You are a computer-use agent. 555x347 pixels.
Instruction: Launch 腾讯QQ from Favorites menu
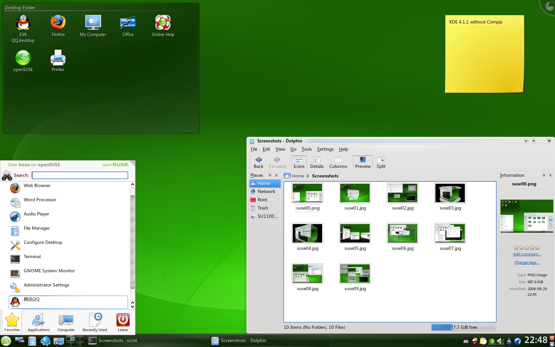click(68, 302)
